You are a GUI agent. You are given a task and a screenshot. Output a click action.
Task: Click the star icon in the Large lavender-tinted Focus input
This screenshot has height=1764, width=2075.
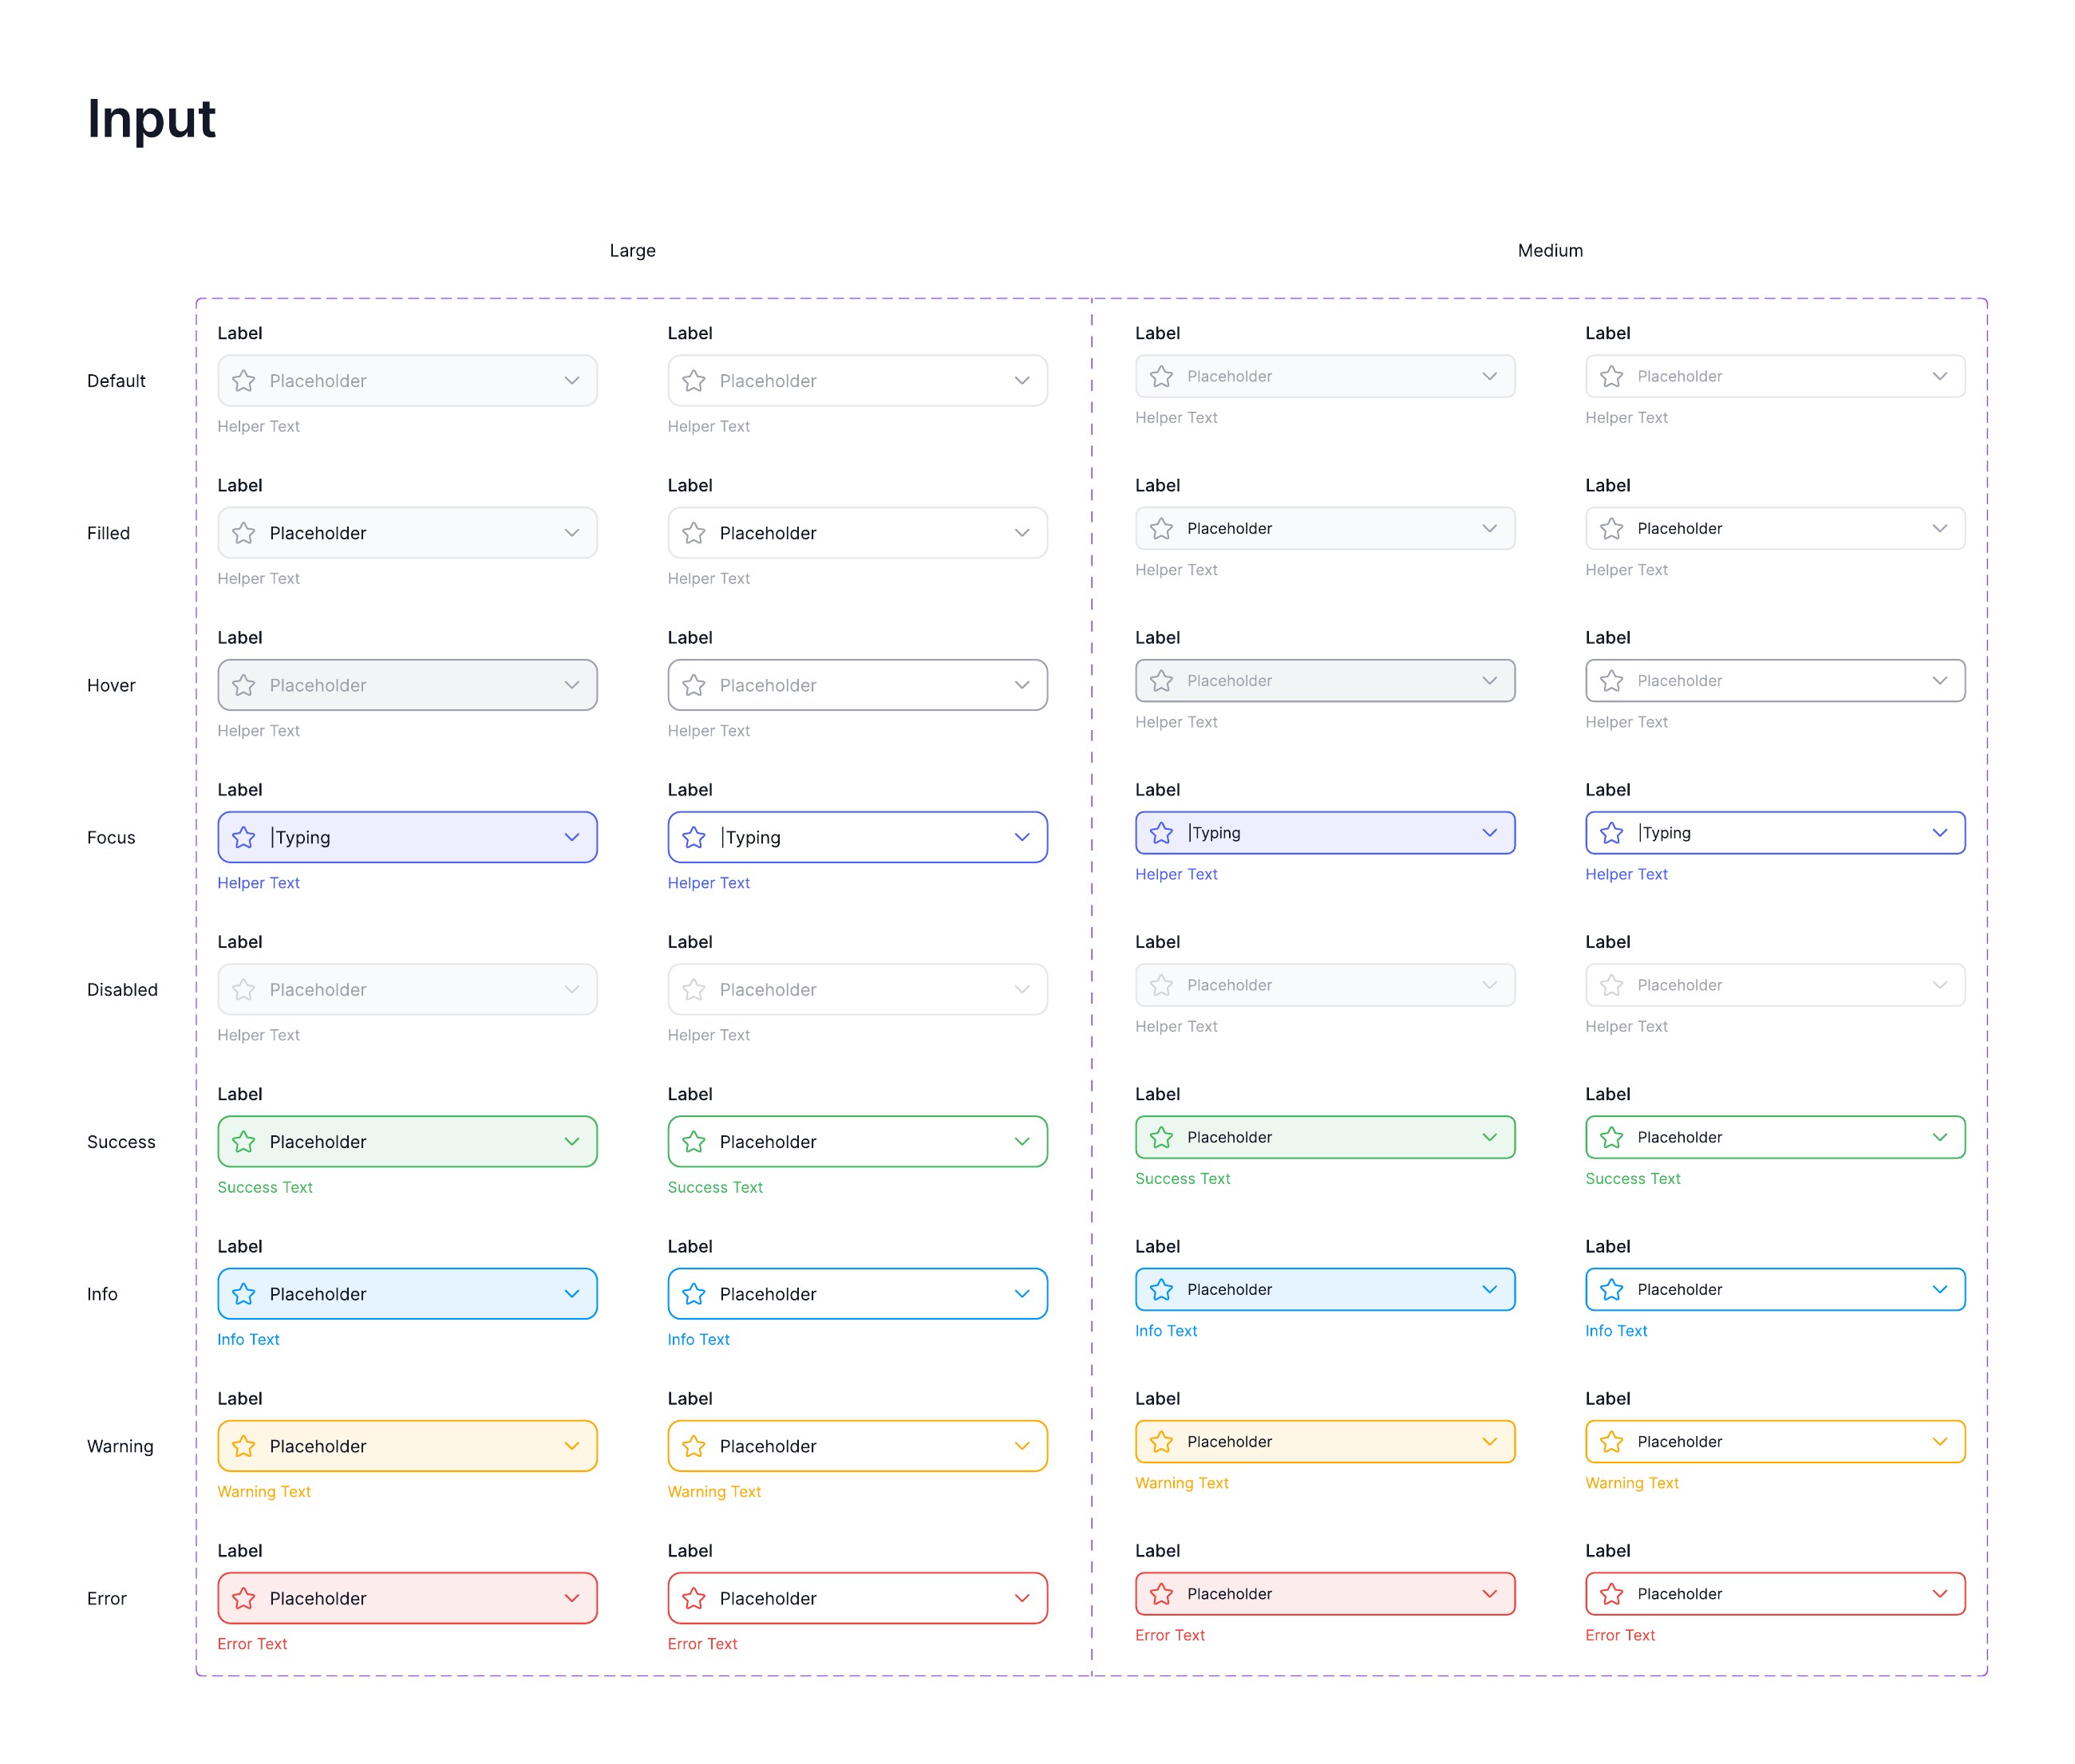tap(243, 837)
